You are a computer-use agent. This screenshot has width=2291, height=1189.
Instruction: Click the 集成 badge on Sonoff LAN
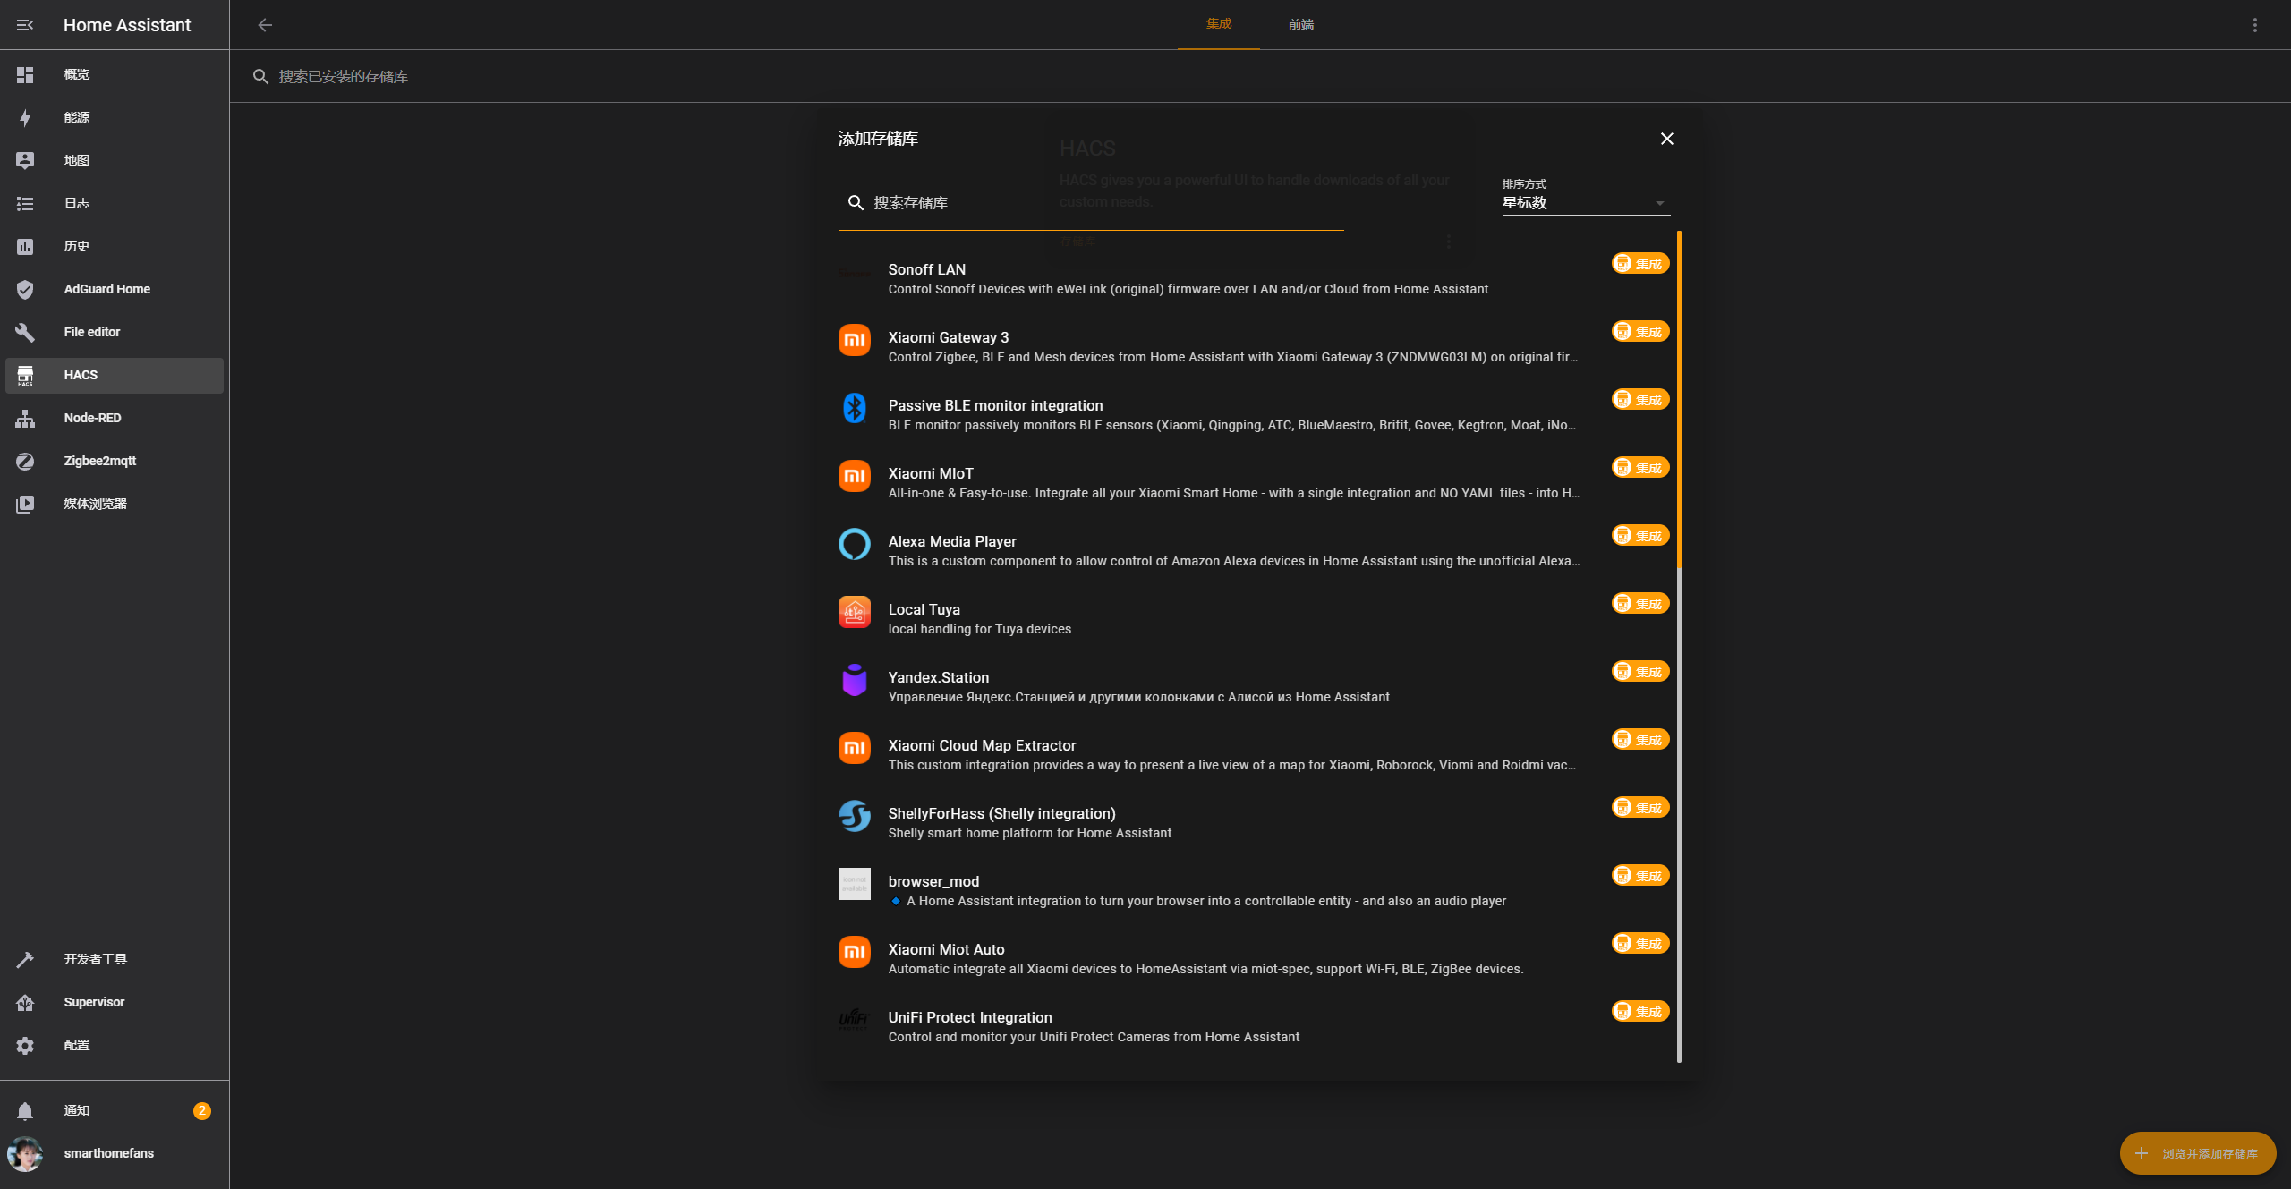pos(1640,263)
